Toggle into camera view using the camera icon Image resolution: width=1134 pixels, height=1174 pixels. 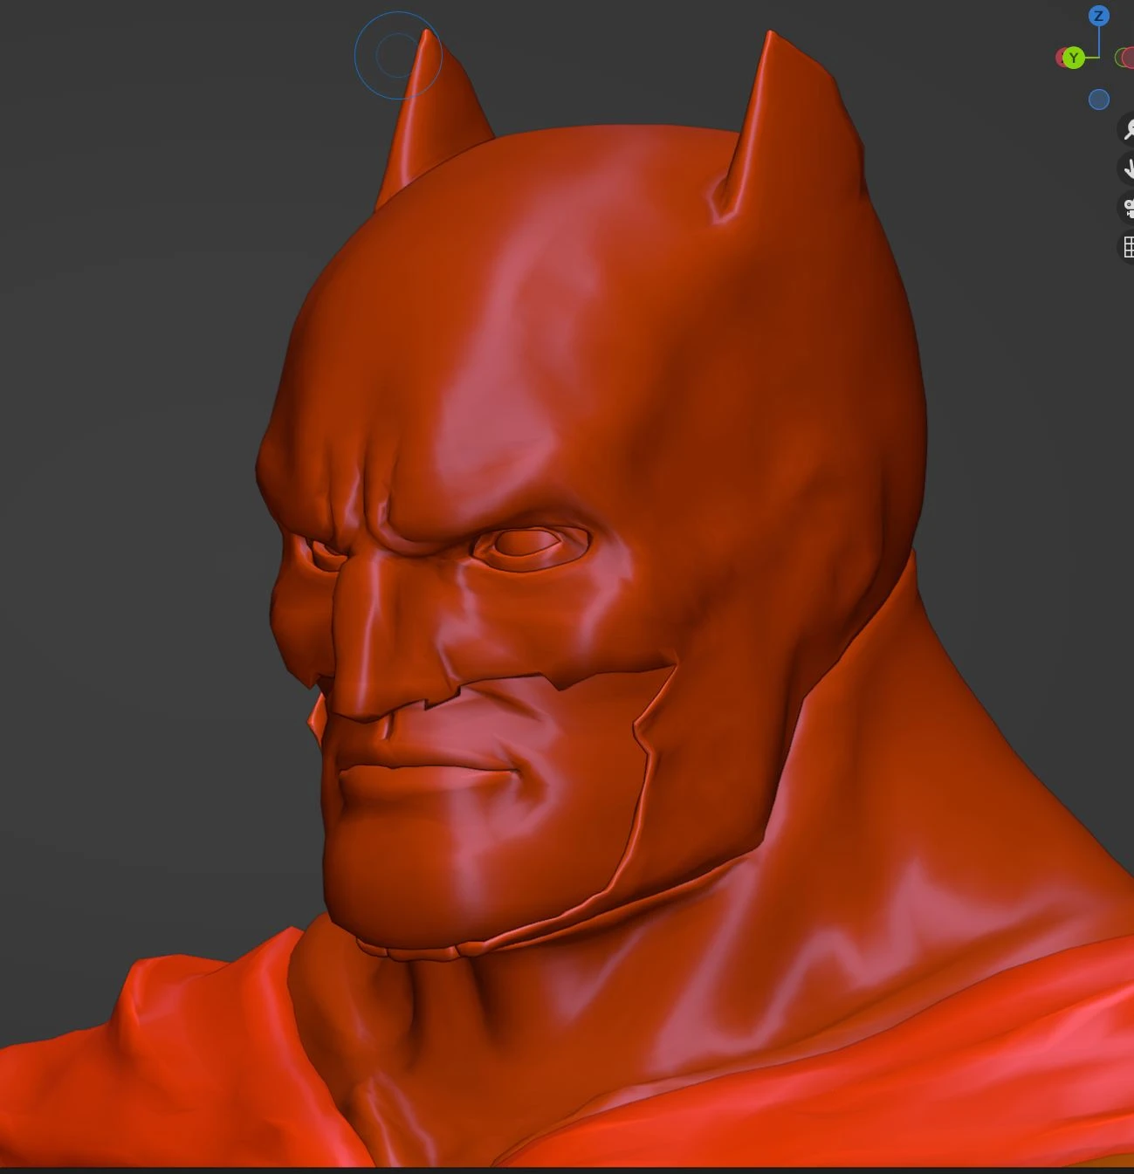1129,205
